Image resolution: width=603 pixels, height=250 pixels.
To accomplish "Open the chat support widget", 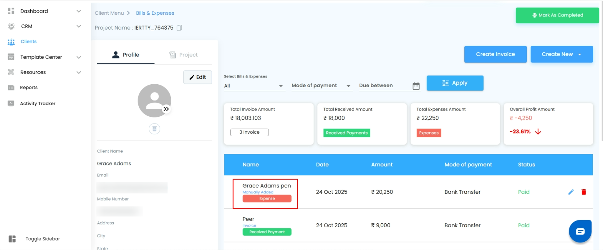I will [580, 231].
